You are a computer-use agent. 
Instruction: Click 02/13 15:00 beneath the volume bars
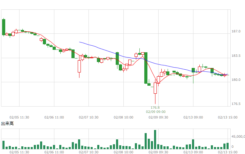(x=228, y=152)
